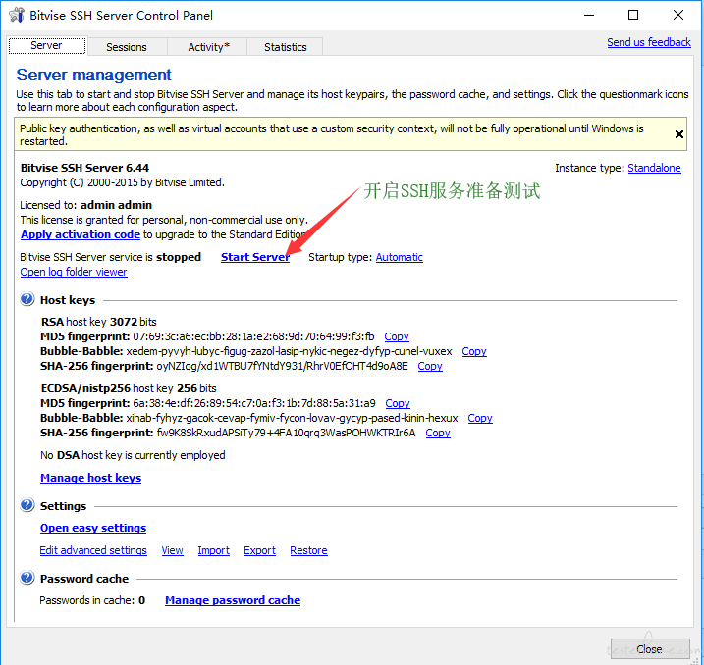Copy the RSA SHA-256 fingerprint
Image resolution: width=704 pixels, height=665 pixels.
(430, 366)
